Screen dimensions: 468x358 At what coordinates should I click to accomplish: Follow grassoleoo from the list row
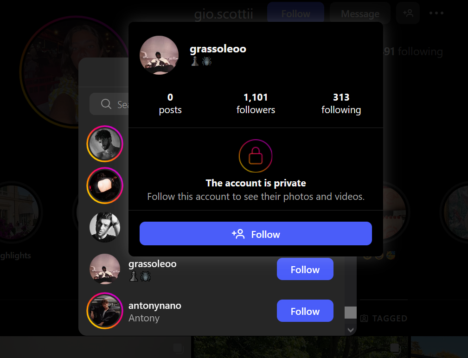[x=305, y=269]
